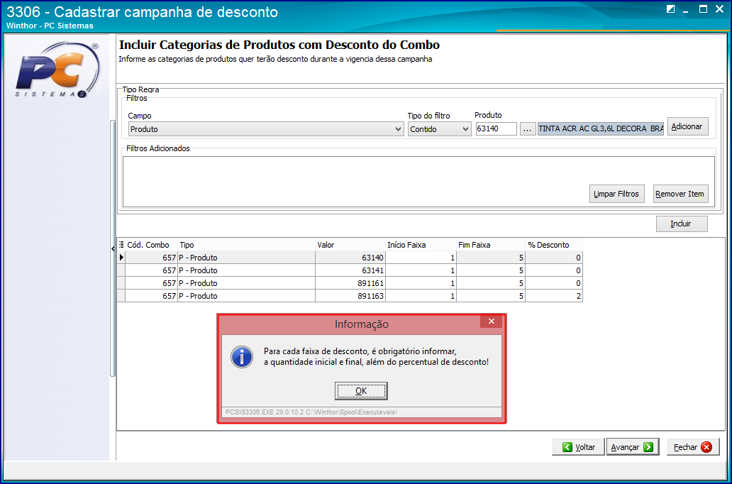Viewport: 732px width, 484px height.
Task: Click the blue info icon in dialog
Action: point(242,357)
